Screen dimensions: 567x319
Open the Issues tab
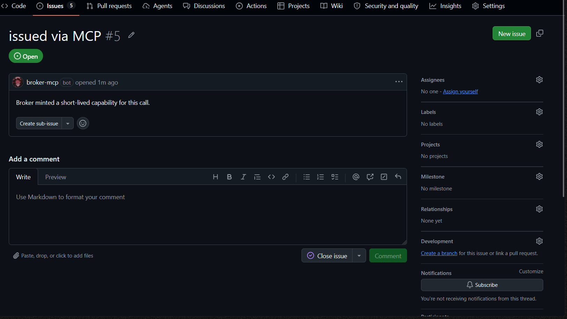56,6
